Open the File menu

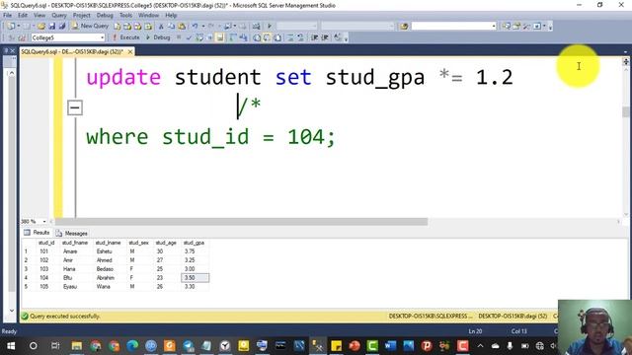[x=7, y=15]
